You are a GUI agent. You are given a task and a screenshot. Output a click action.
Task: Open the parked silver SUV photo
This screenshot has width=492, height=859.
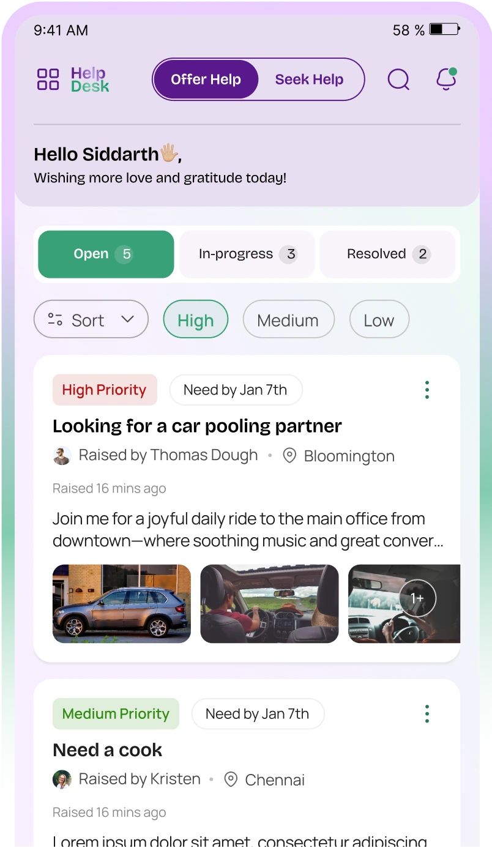tap(122, 604)
